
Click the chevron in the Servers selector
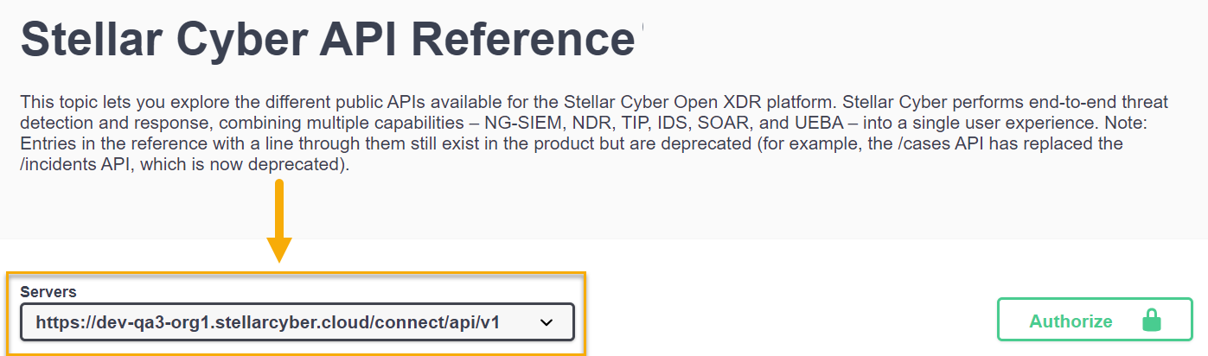[546, 323]
